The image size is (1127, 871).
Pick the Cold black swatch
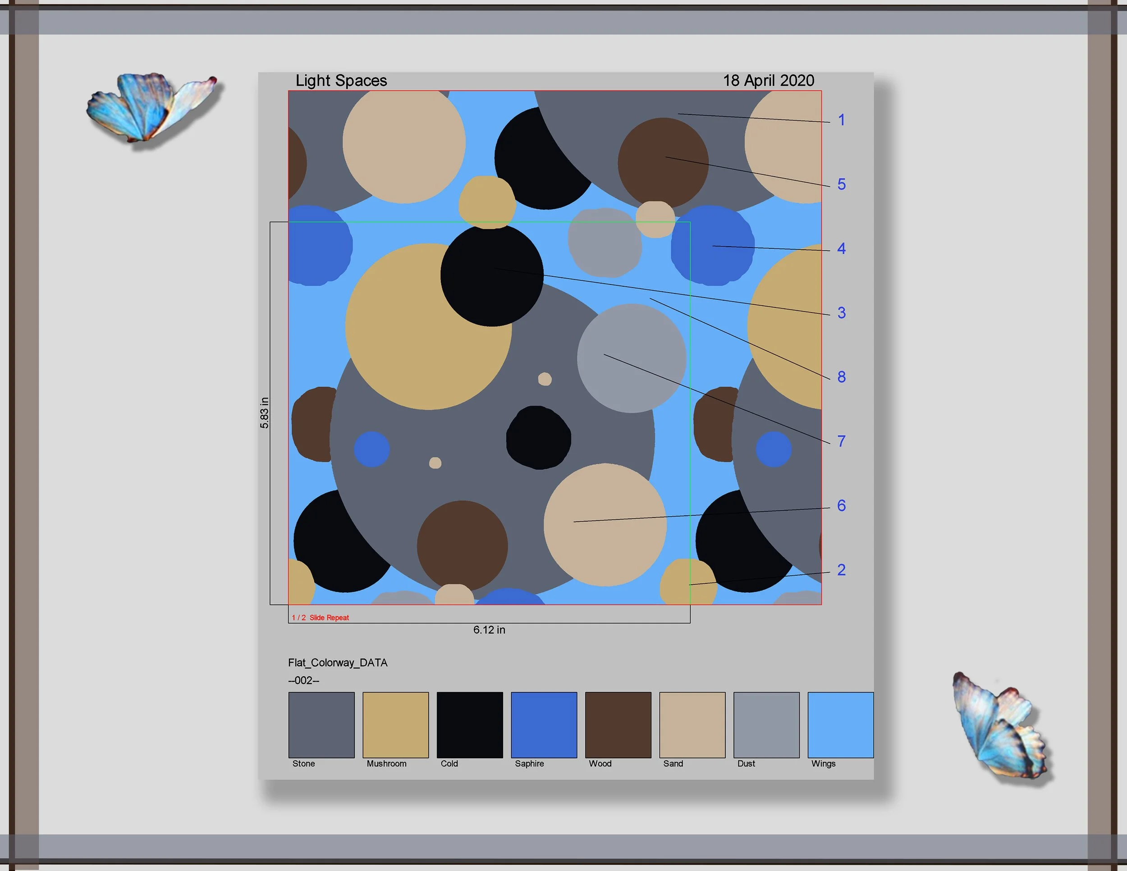(470, 724)
